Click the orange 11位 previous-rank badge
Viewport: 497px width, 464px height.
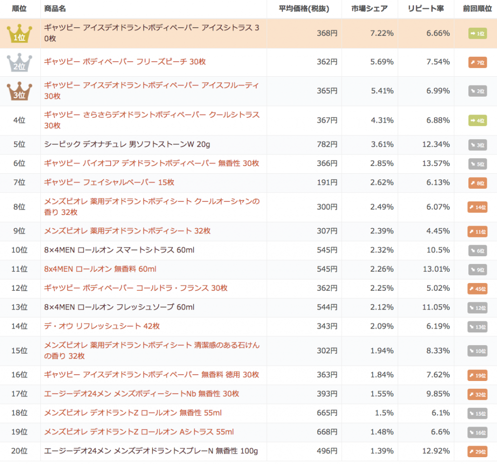[x=478, y=232]
